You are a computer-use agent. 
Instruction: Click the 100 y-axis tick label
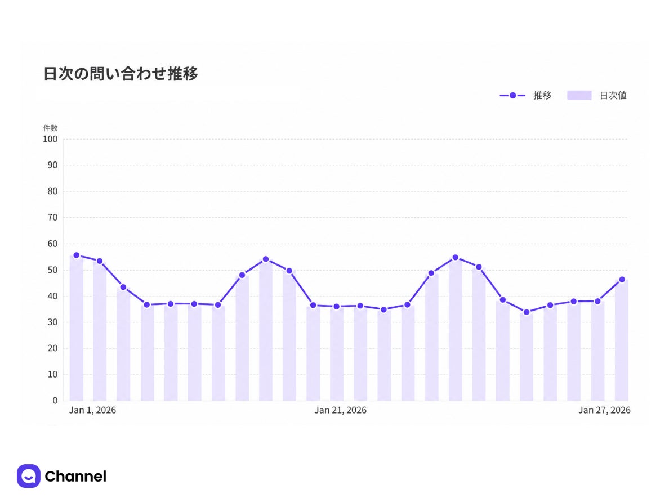pos(50,139)
